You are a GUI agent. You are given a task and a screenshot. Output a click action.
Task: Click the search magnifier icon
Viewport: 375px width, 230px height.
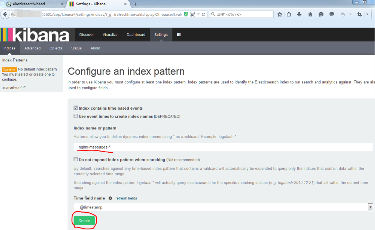(x=213, y=14)
